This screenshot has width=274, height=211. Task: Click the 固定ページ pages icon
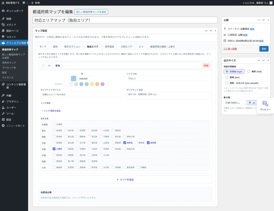tap(3, 31)
